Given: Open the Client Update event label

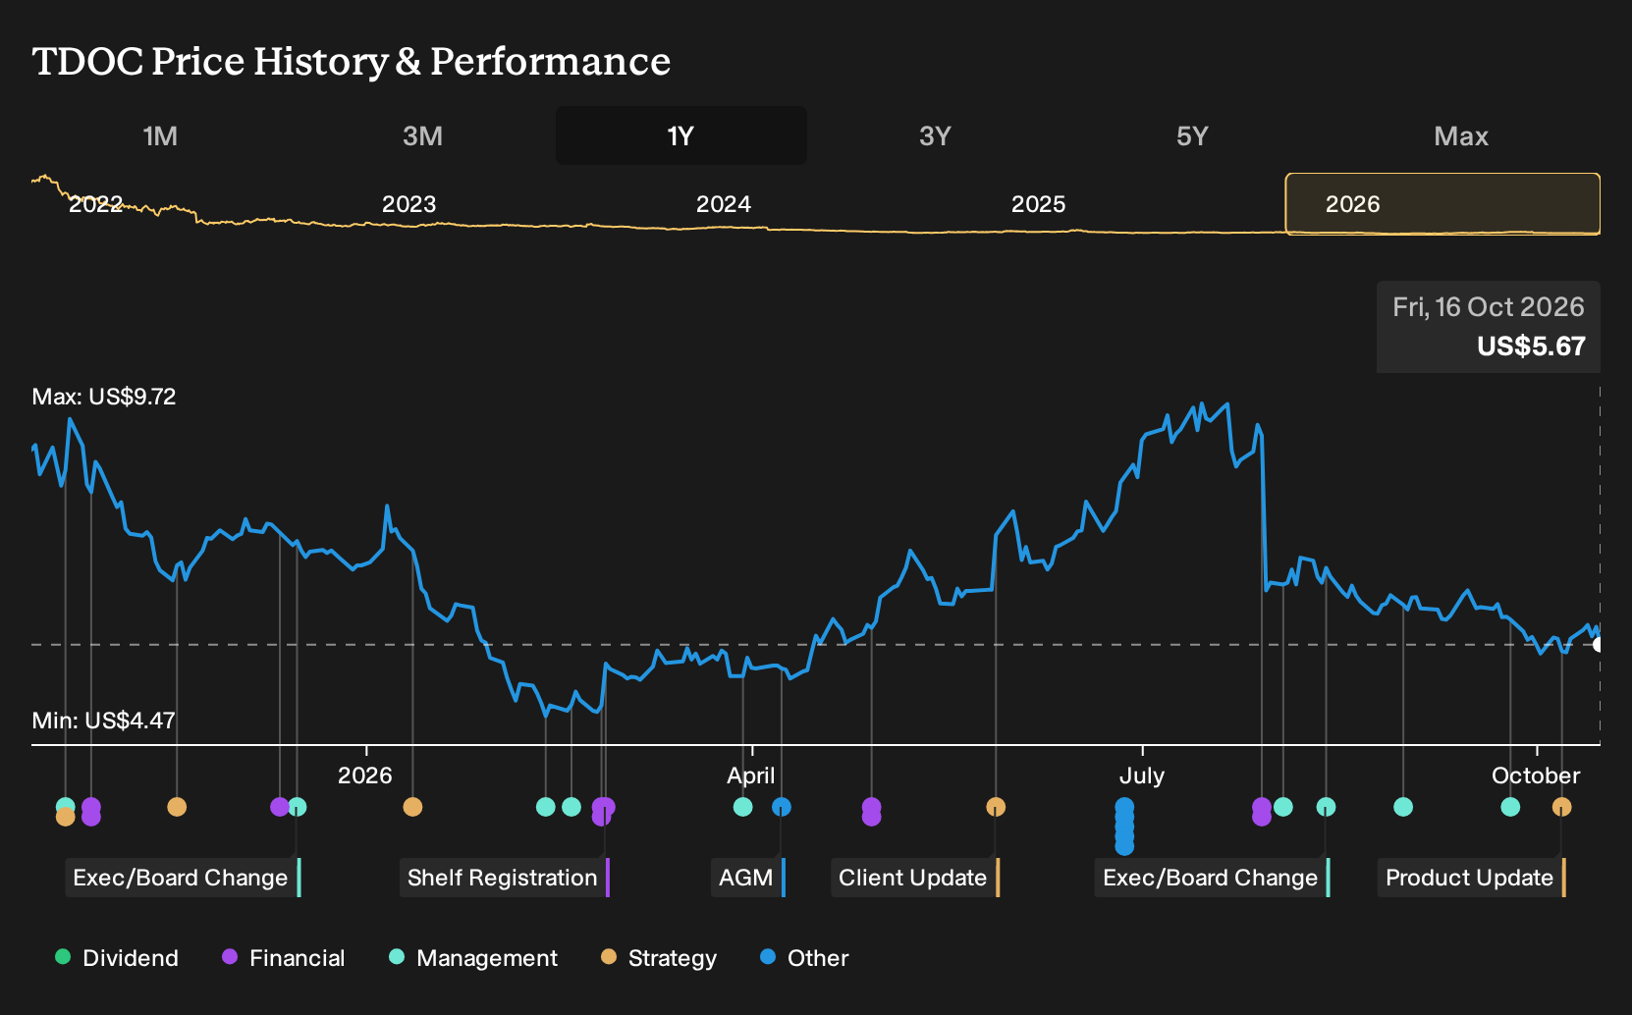Looking at the screenshot, I should 915,878.
